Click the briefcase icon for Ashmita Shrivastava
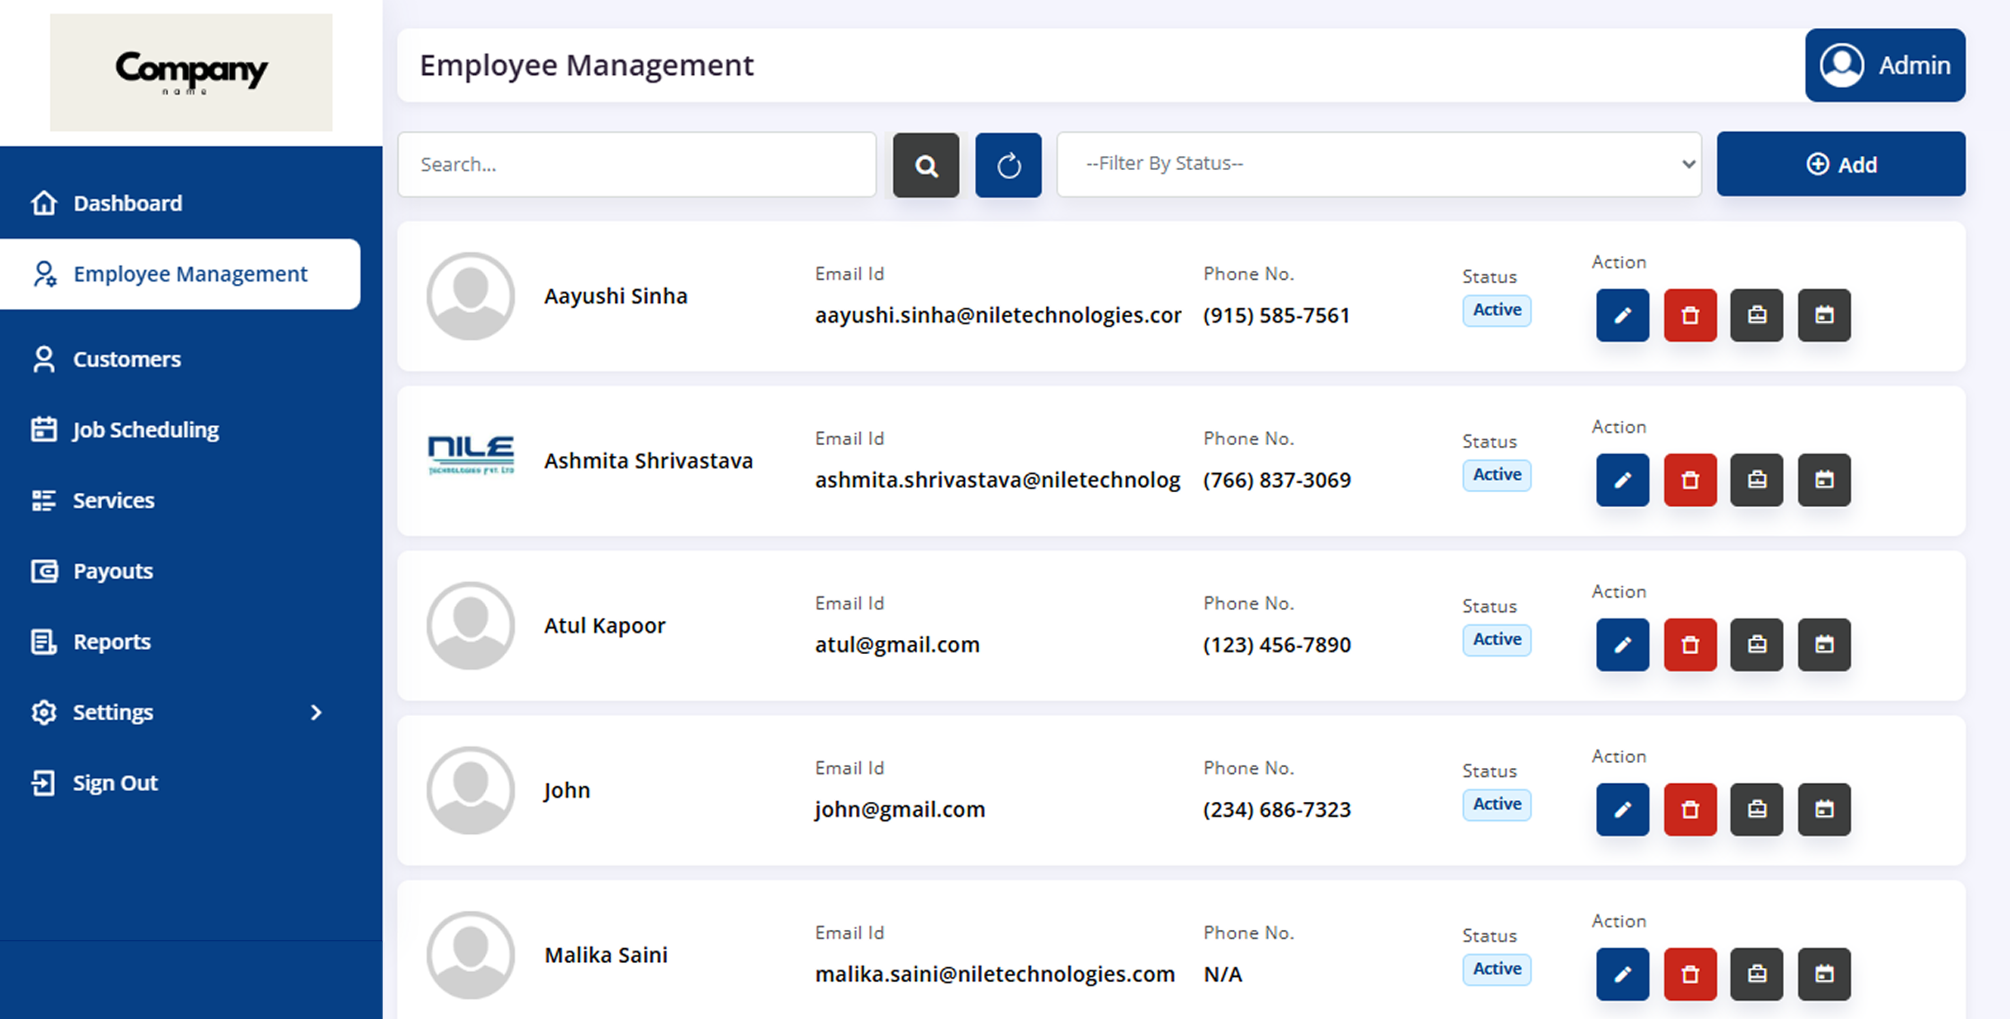Screen dimensions: 2010x1019 (1755, 480)
